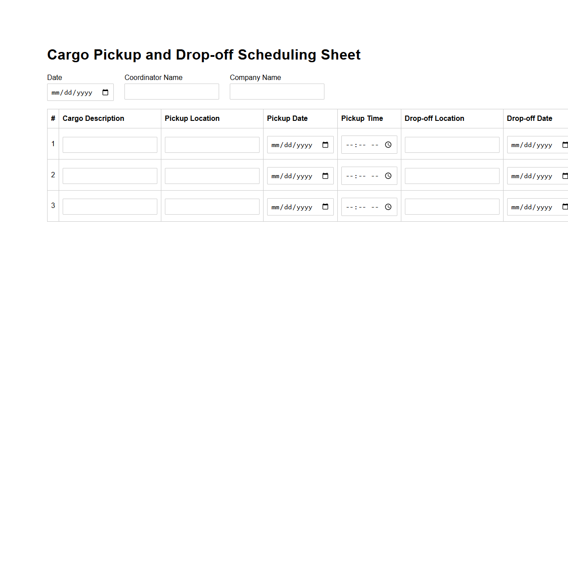Open the calendar icon for row 3 Drop-off Date
The height and width of the screenshot is (571, 568).
pos(564,207)
